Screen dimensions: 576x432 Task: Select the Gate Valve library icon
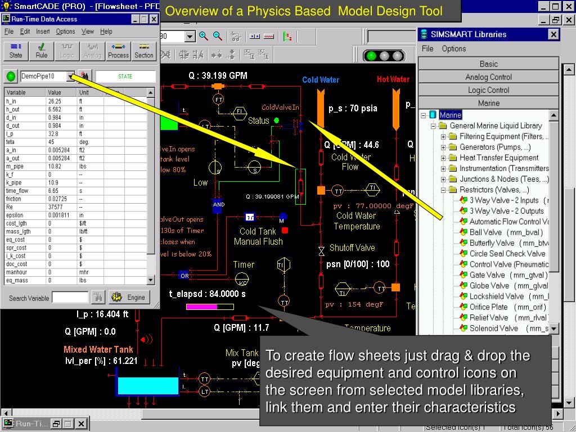463,274
